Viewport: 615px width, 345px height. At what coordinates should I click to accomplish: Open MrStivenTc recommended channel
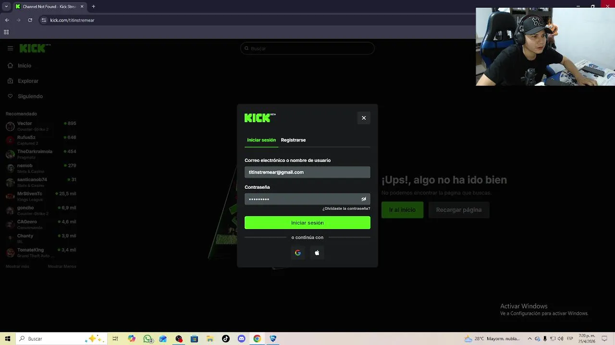click(x=41, y=196)
